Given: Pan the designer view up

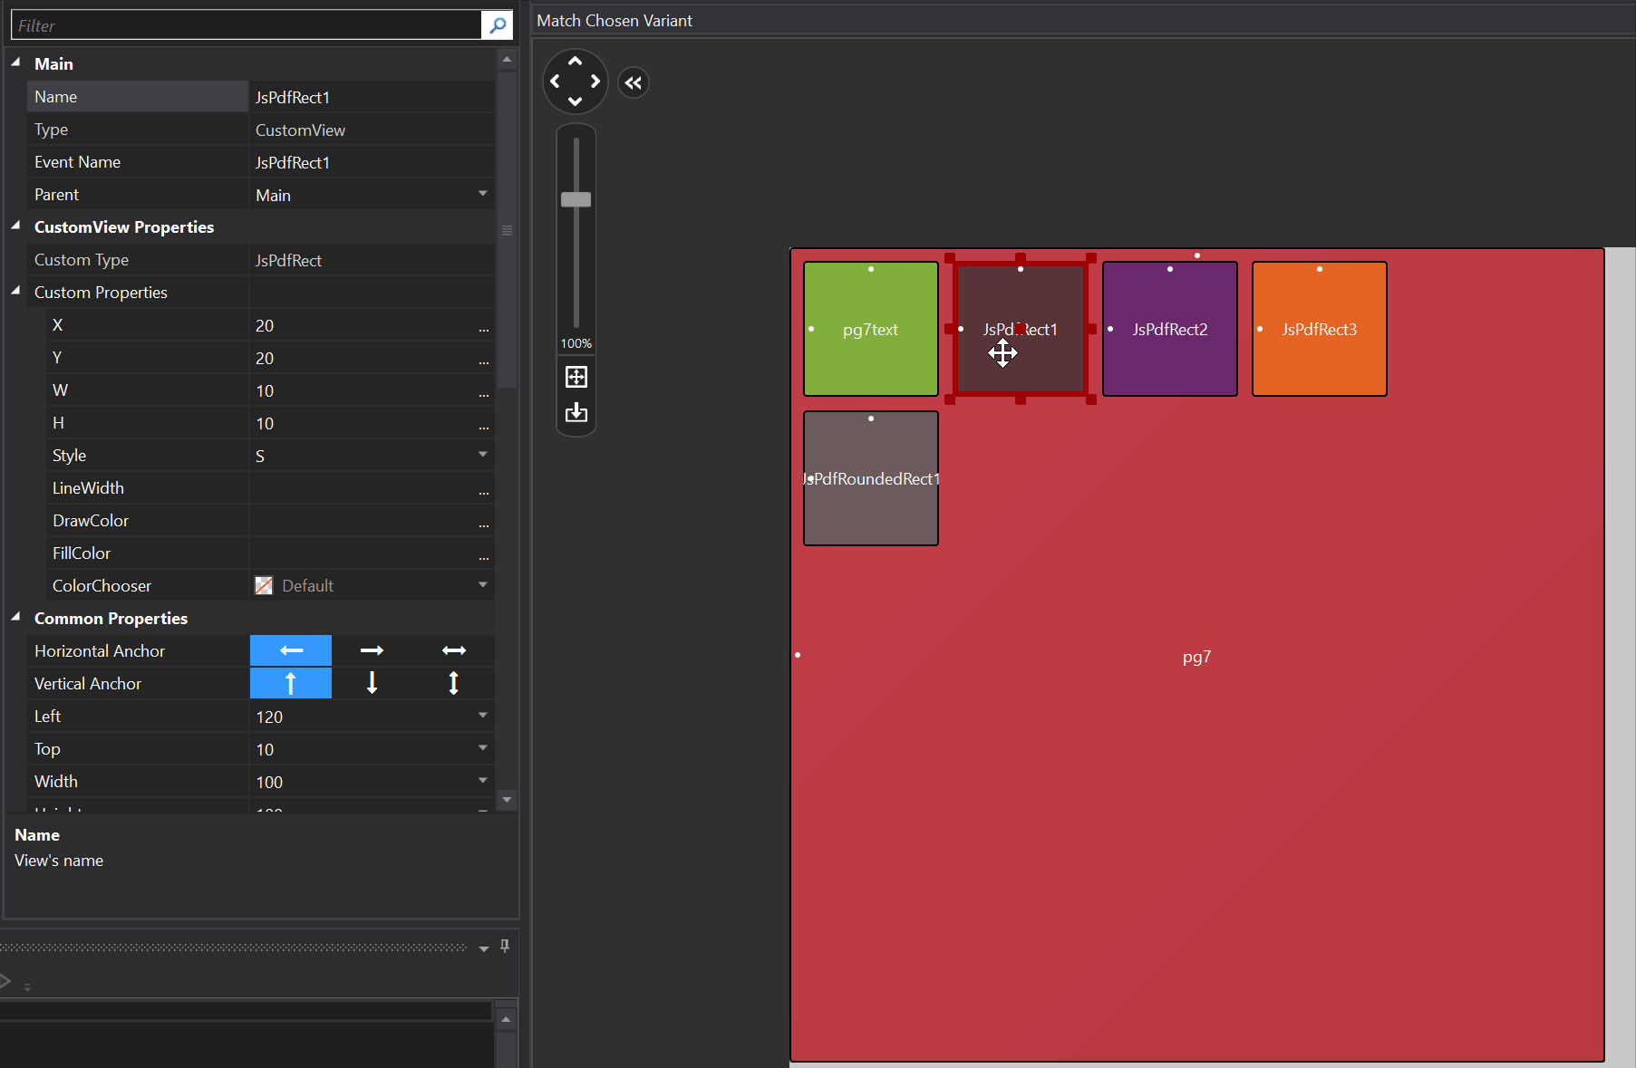Looking at the screenshot, I should click(575, 62).
